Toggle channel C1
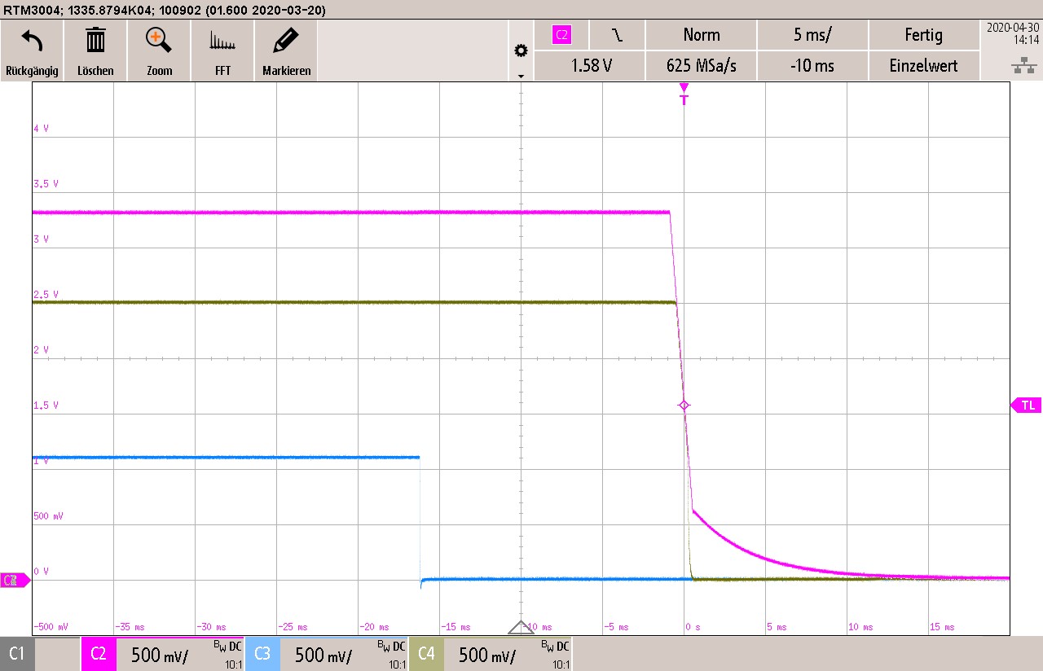Screen dimensions: 1043x671 click(x=17, y=654)
